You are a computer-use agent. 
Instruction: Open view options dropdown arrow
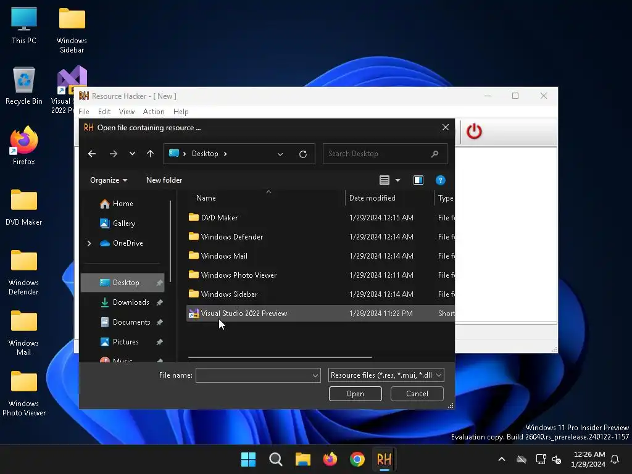pos(398,180)
